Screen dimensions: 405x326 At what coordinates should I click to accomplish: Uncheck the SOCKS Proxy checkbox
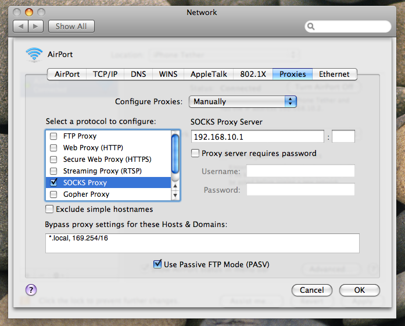click(53, 183)
